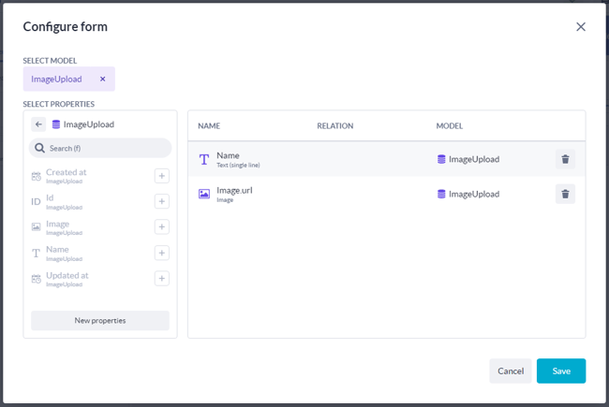Select the Id property label

[50, 197]
